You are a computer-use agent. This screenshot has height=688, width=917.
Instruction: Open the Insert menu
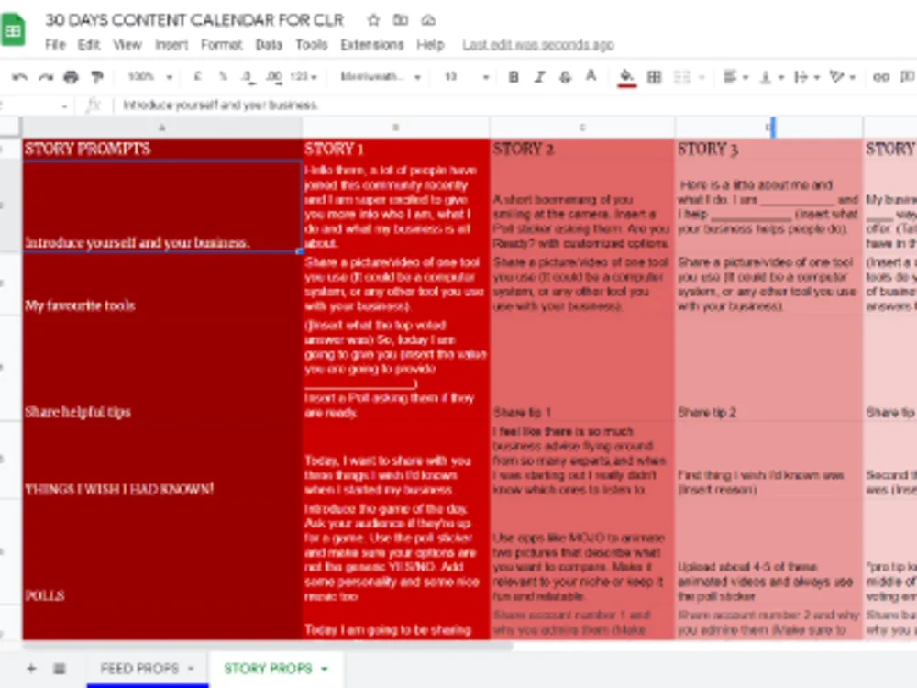[171, 45]
